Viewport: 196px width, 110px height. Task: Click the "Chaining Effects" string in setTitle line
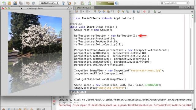coord(111,88)
